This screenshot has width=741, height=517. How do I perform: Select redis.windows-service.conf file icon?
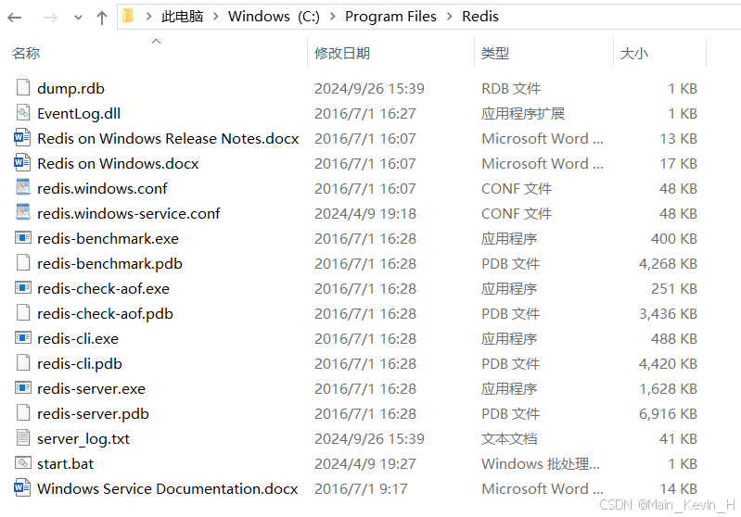click(x=23, y=213)
